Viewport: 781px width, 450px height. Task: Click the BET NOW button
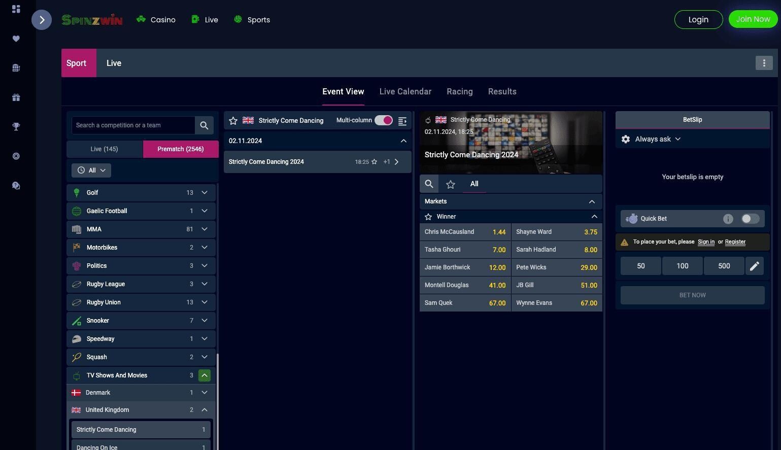(693, 295)
